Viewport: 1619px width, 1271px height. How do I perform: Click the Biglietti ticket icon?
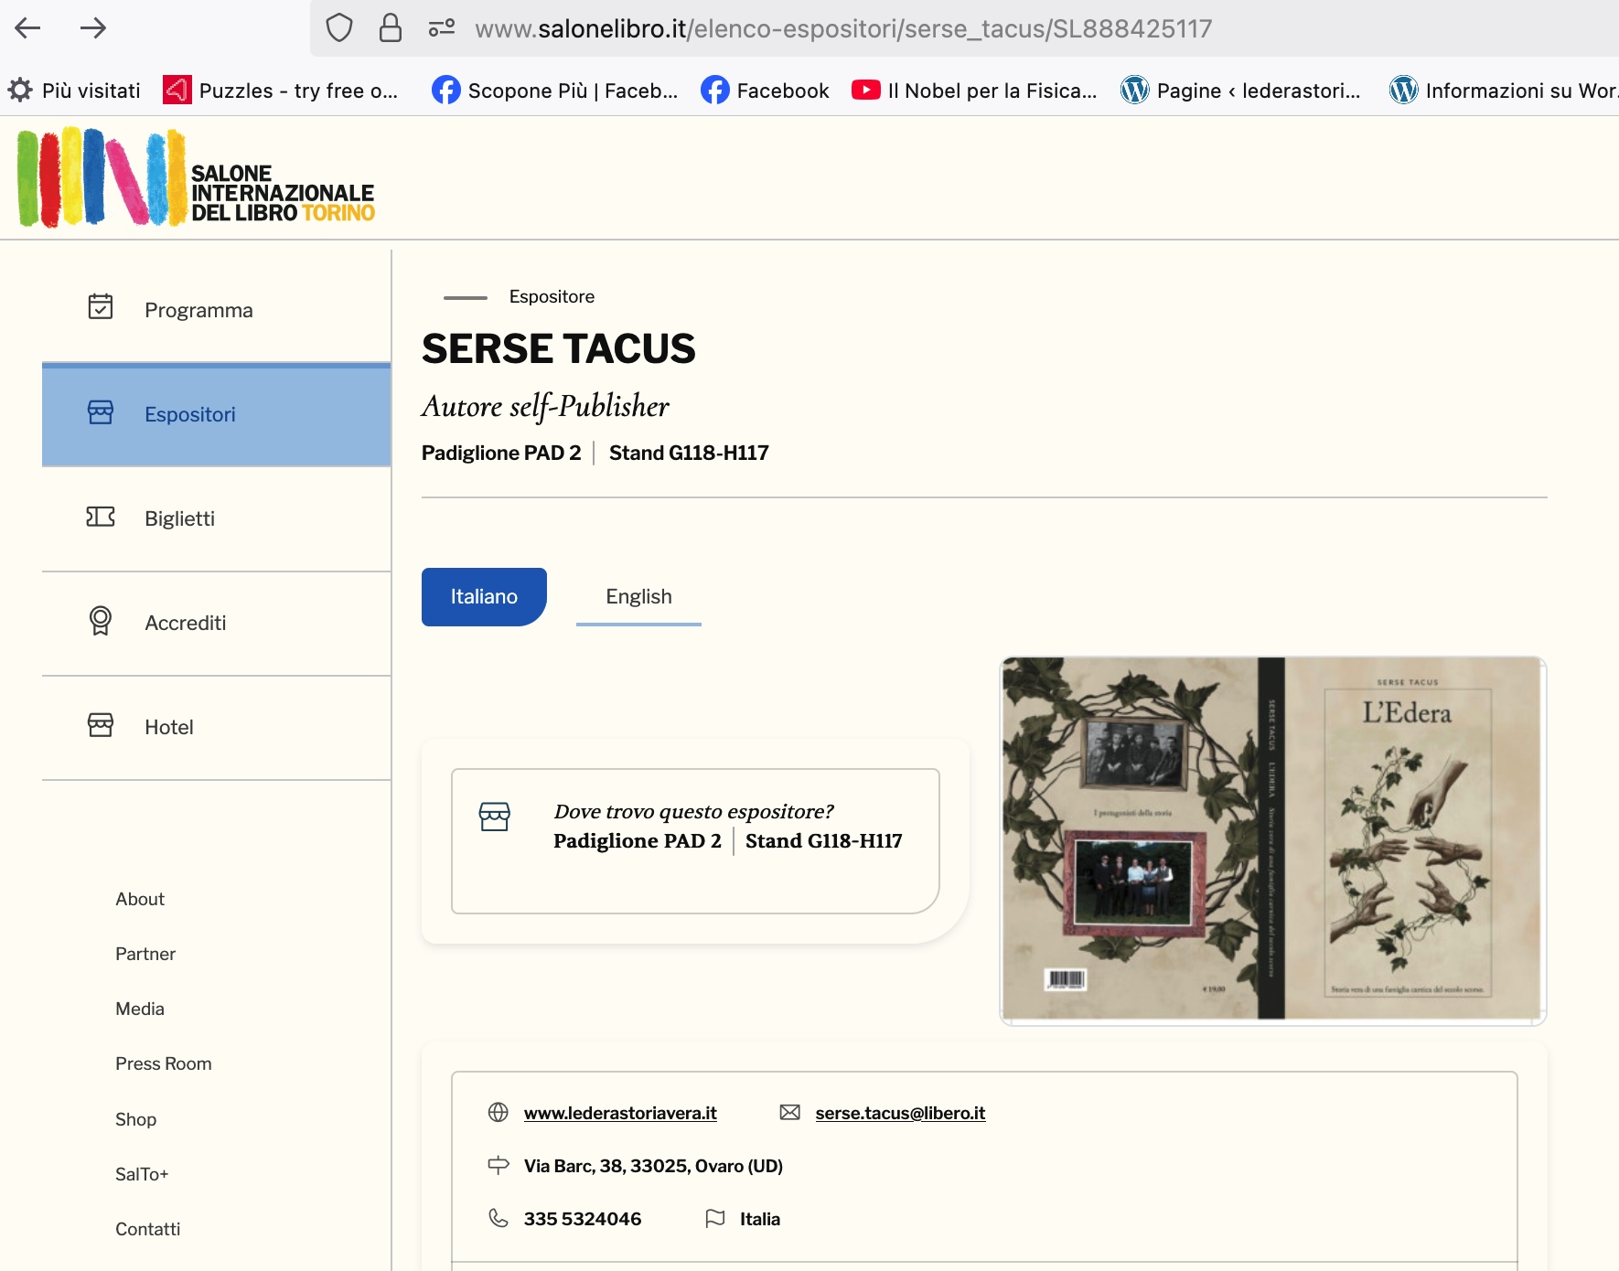(x=101, y=518)
